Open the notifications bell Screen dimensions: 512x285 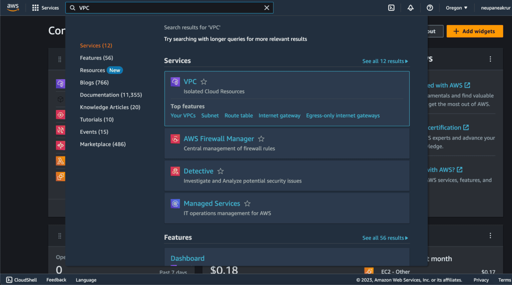coord(411,8)
